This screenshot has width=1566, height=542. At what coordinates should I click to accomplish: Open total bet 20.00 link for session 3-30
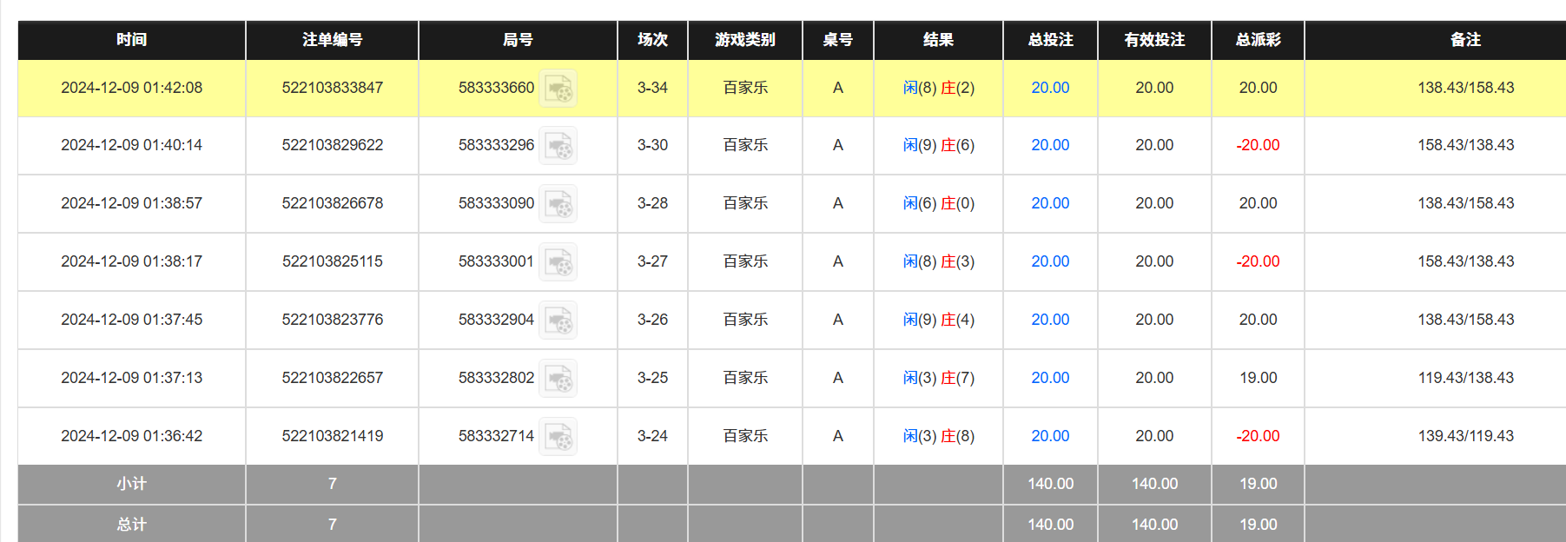tap(1050, 145)
